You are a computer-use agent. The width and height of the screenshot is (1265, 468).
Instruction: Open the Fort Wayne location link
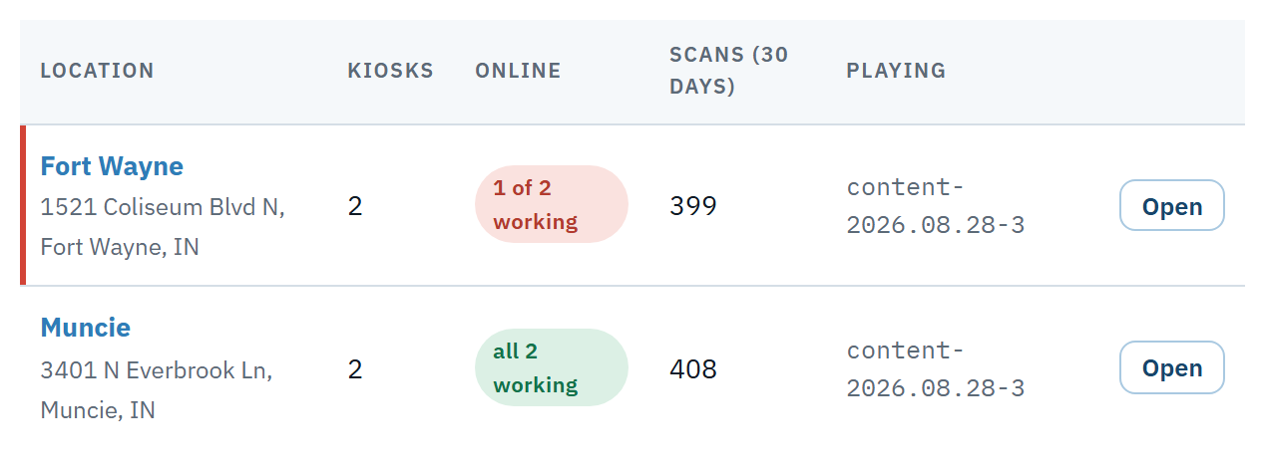pyautogui.click(x=112, y=165)
